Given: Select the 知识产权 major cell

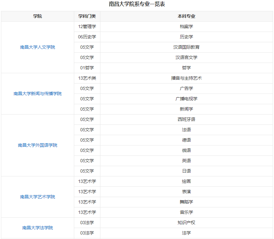Looking at the screenshot, I should tap(187, 223).
